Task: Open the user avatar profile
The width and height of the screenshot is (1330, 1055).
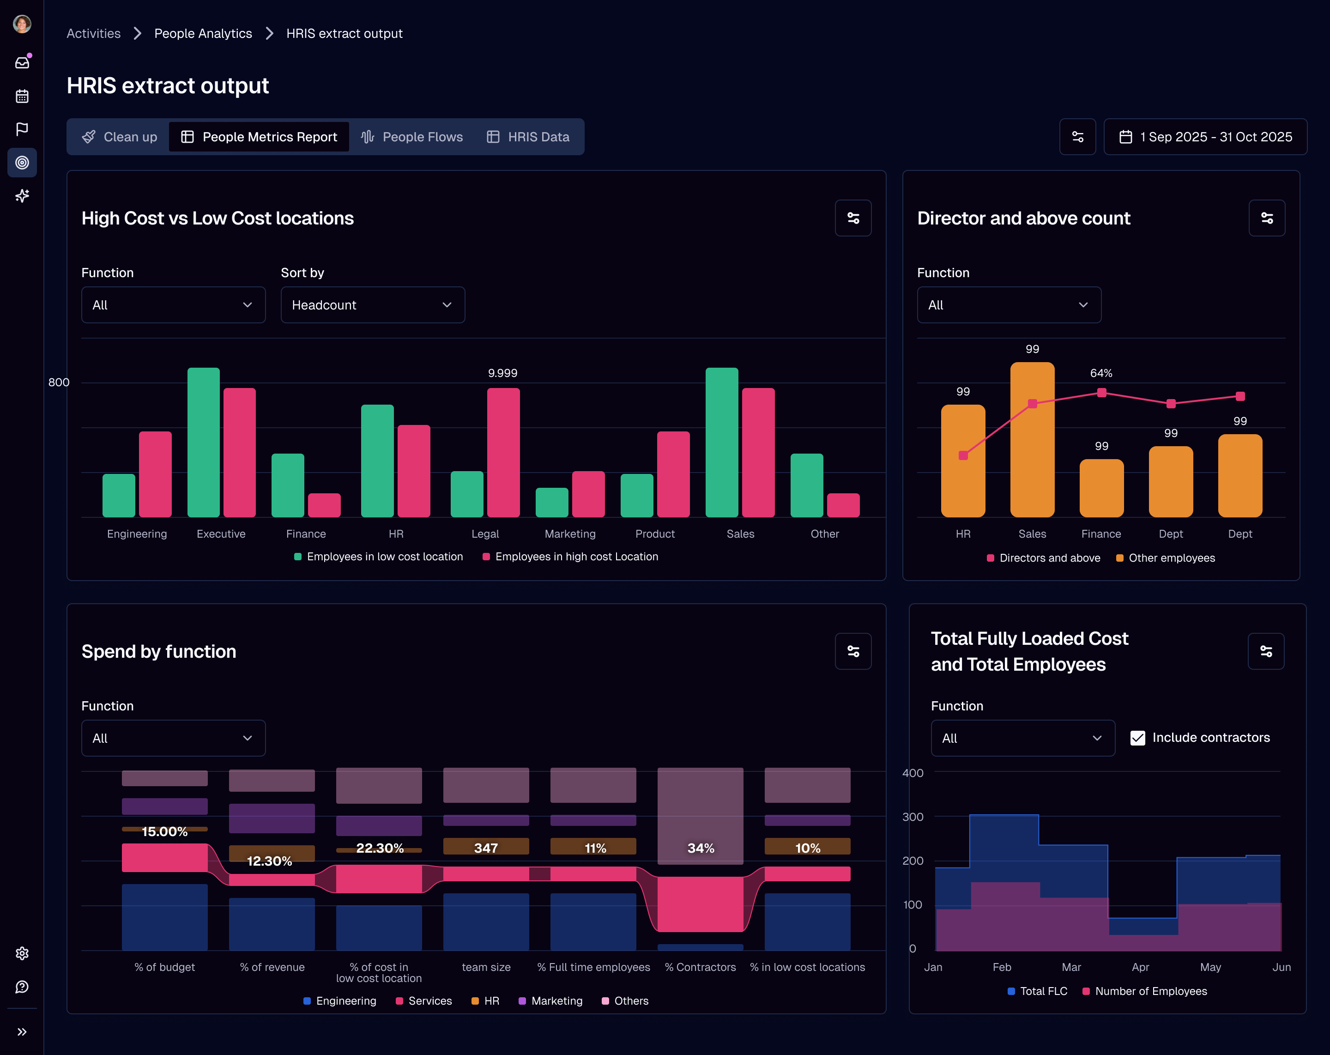Action: 22,24
